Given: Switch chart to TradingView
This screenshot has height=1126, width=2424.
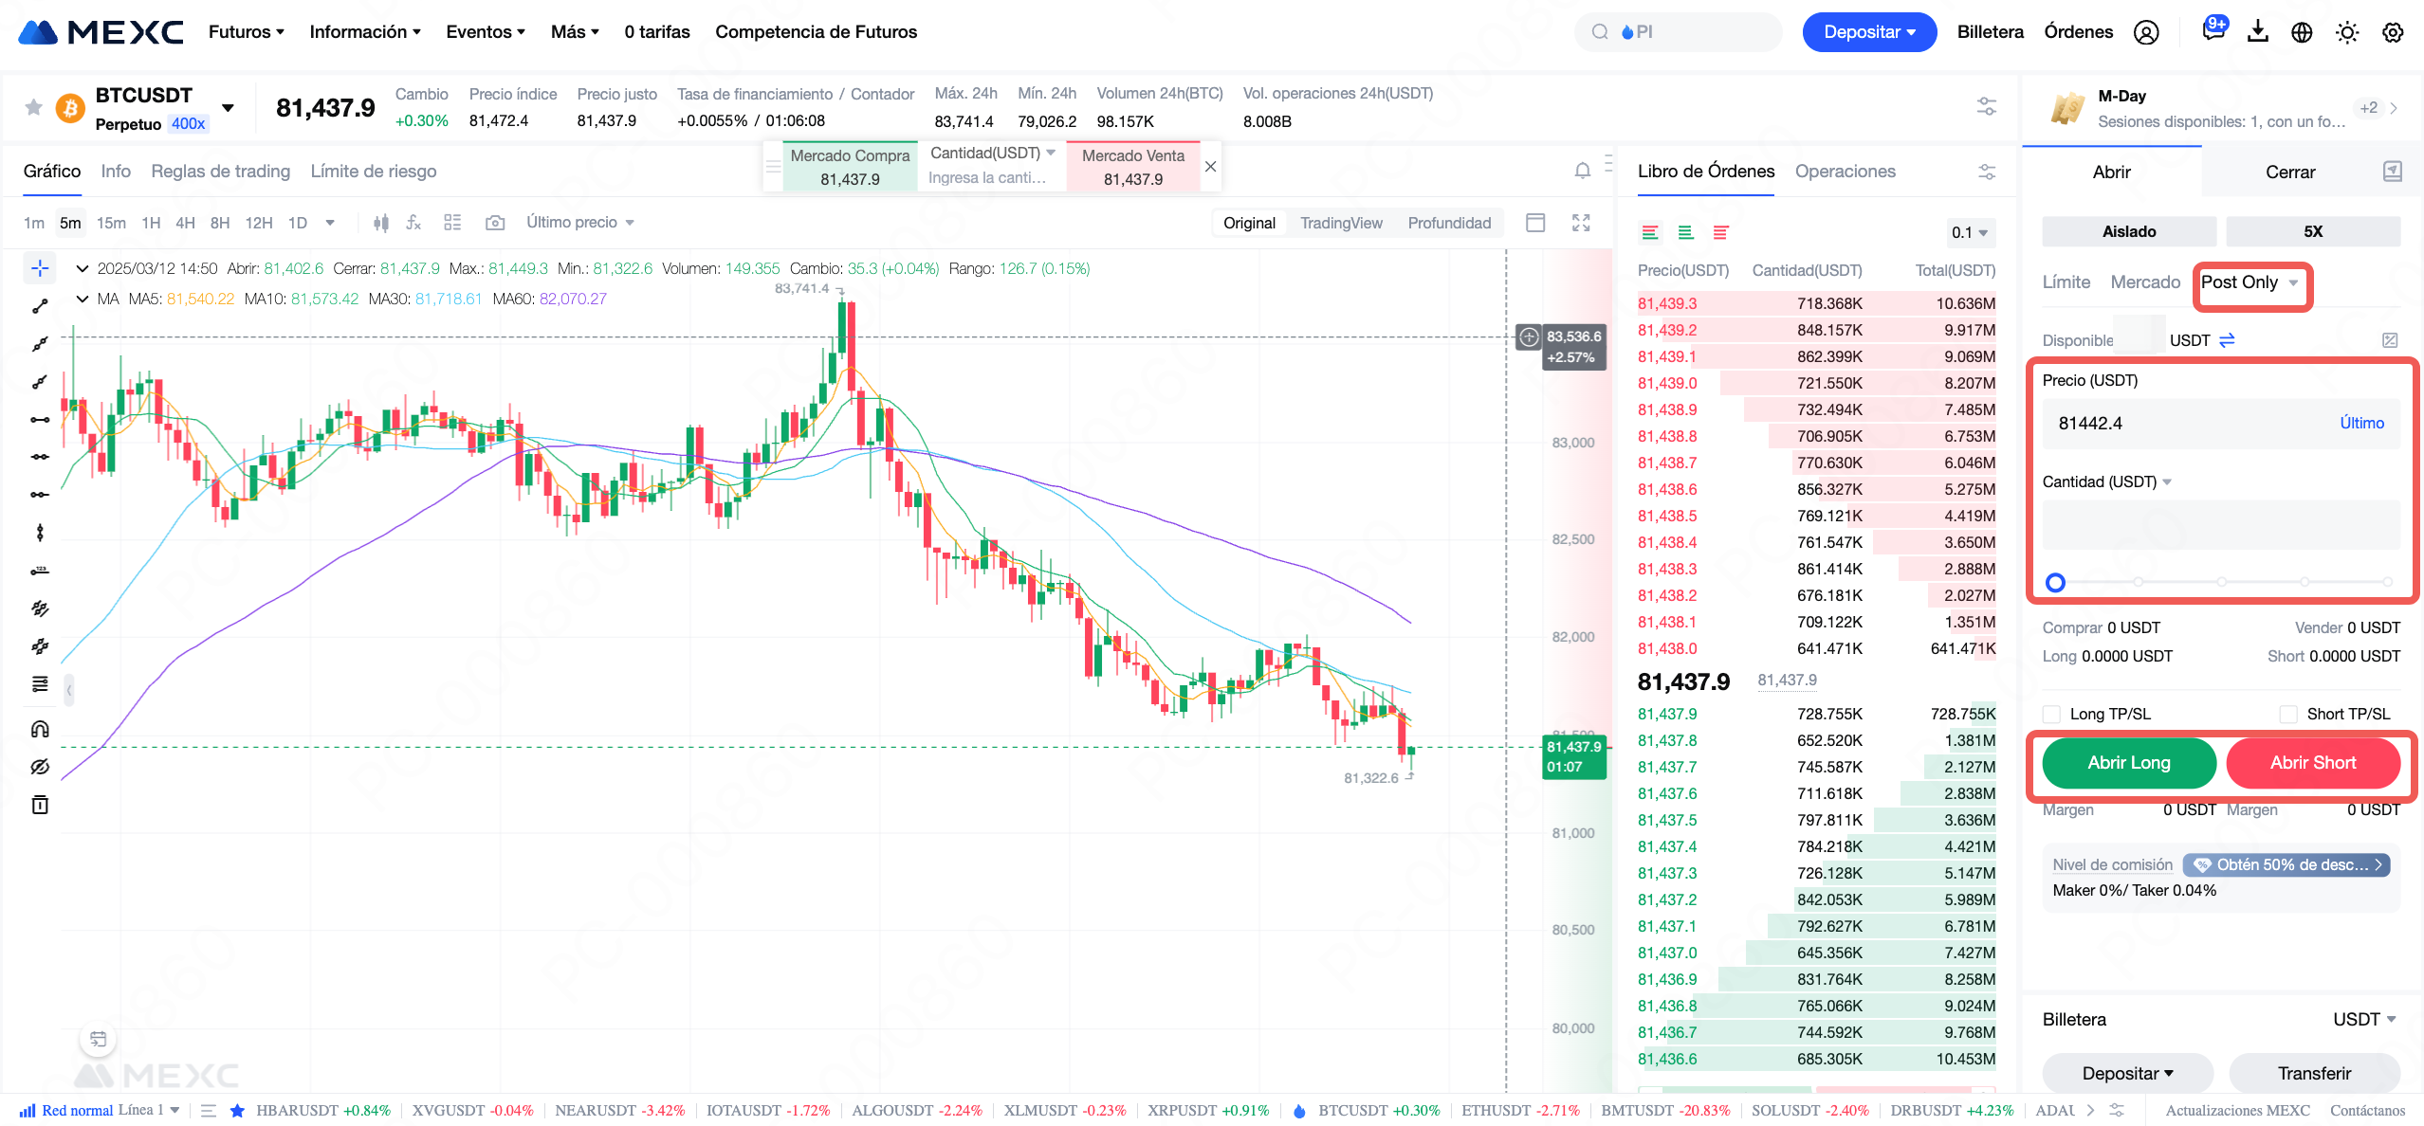Looking at the screenshot, I should pos(1341,223).
